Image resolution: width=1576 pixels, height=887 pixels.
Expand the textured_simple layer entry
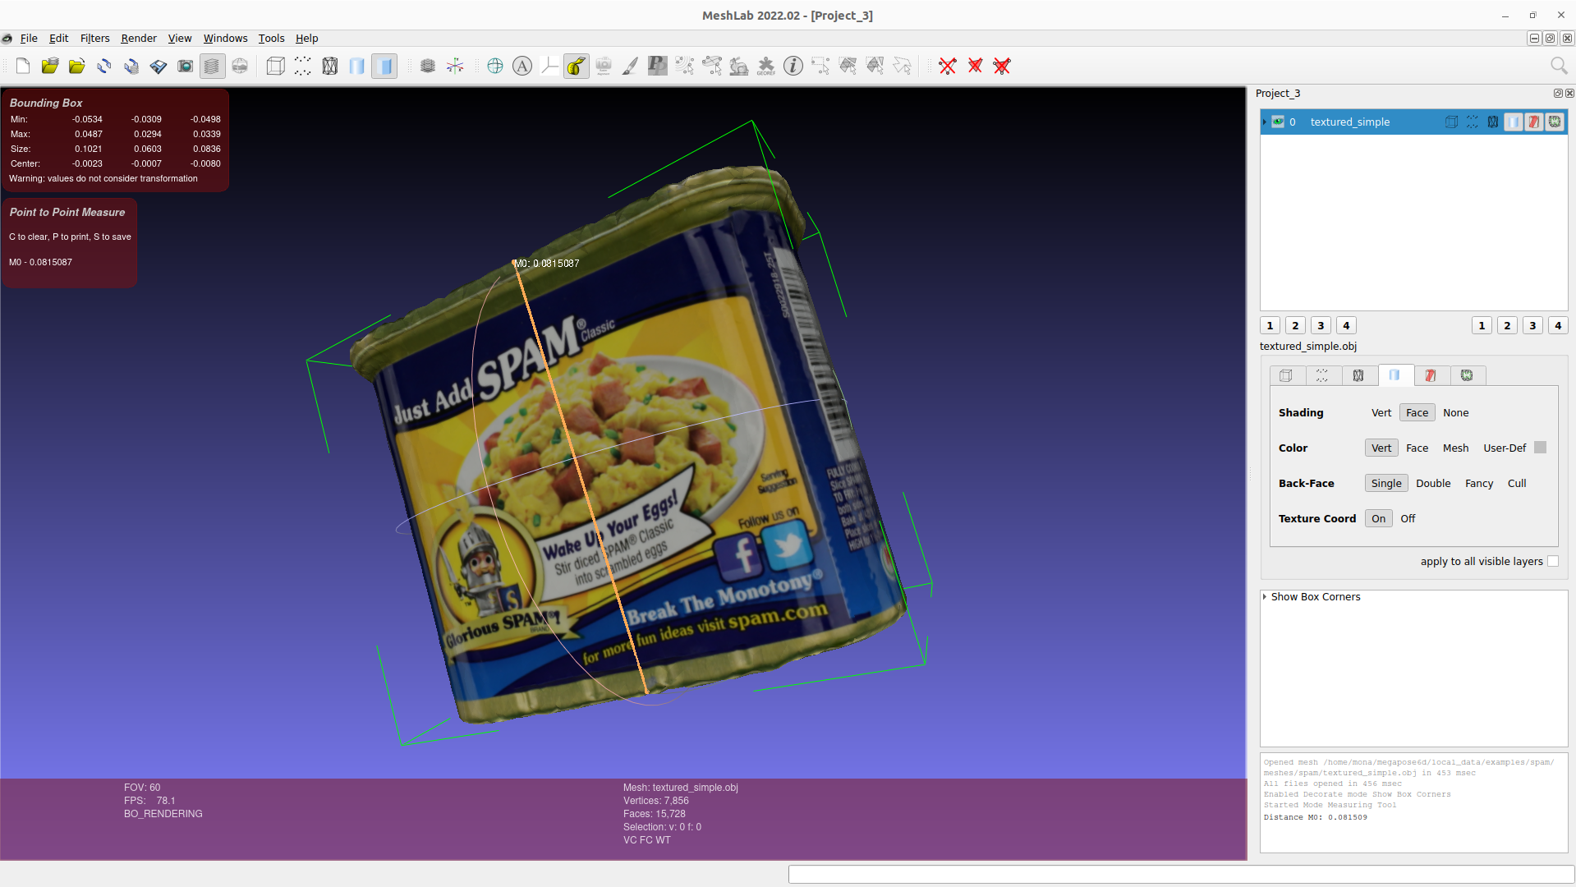[1263, 122]
